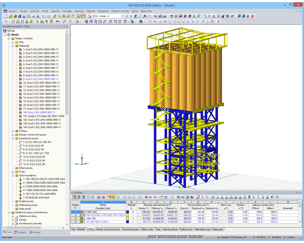Open the Soubor menu
Image resolution: width=304 pixels, height=243 pixels.
(13, 11)
